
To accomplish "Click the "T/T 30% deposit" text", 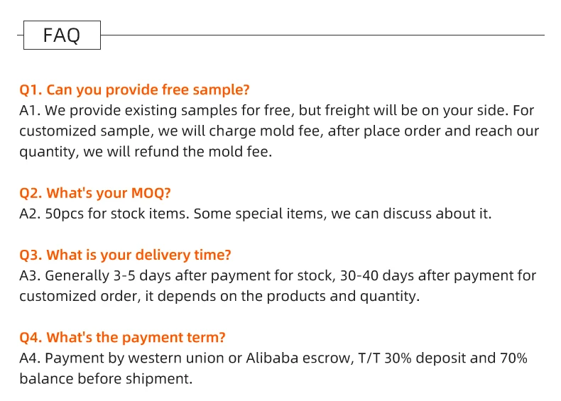I will coord(408,358).
